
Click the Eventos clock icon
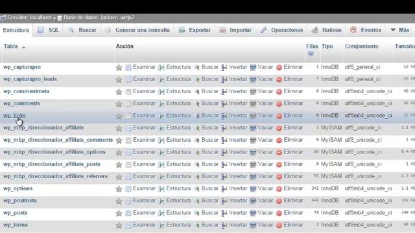pos(353,30)
